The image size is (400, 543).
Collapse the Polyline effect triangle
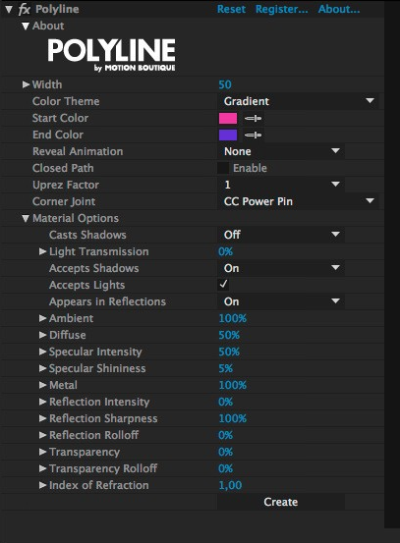coord(9,10)
